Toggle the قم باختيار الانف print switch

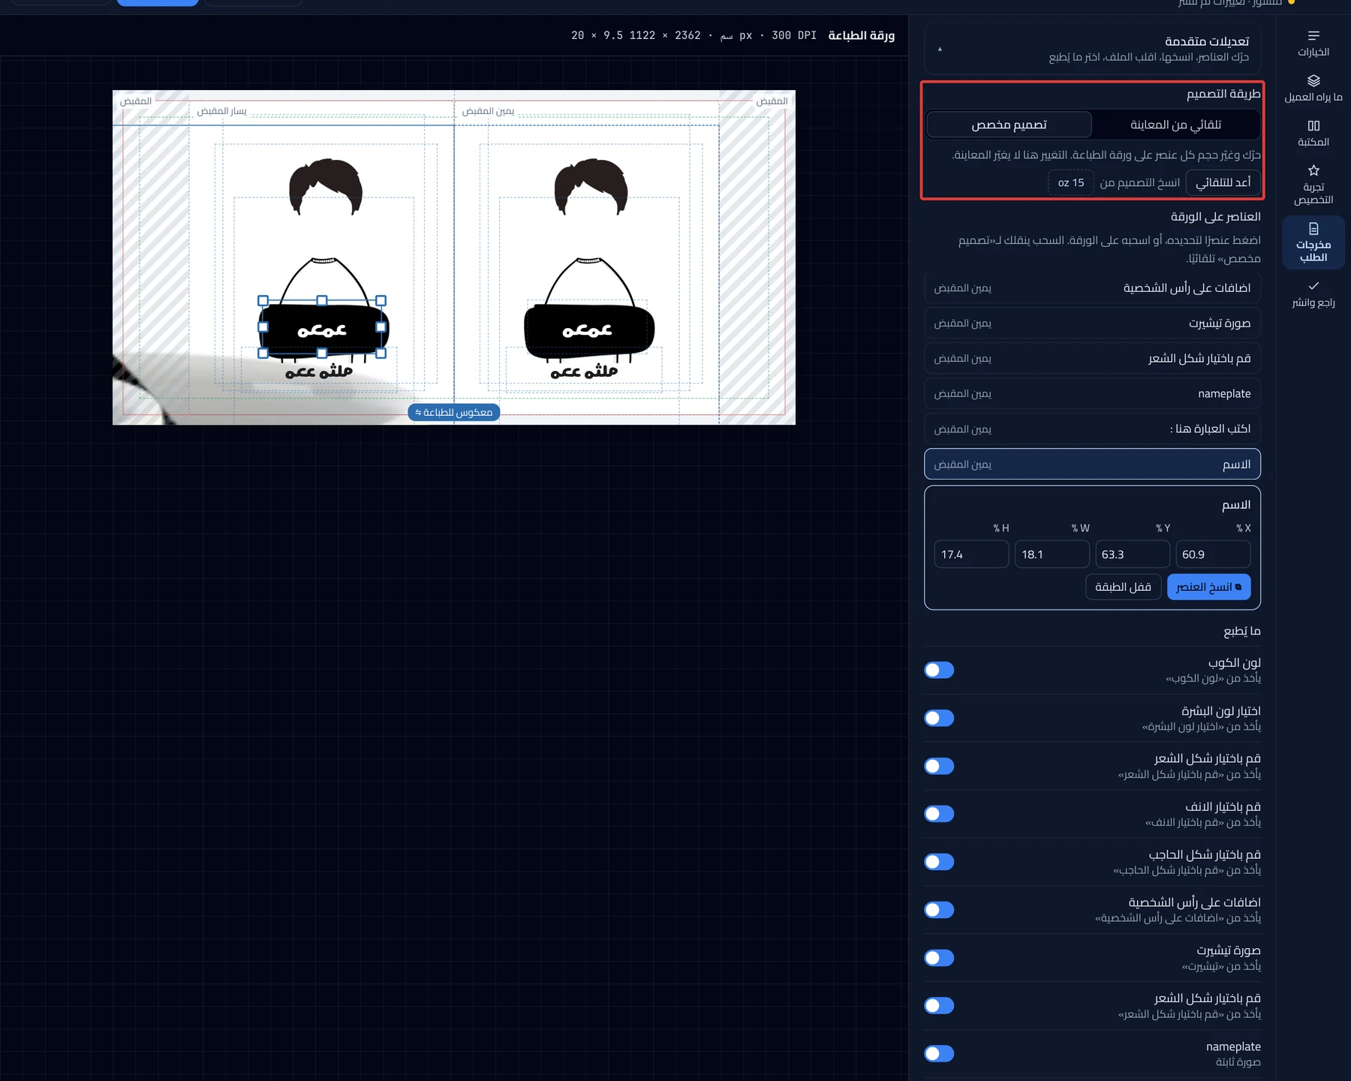click(939, 814)
